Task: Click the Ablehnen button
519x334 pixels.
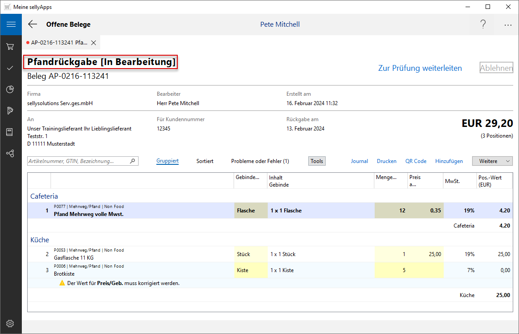Action: point(496,68)
